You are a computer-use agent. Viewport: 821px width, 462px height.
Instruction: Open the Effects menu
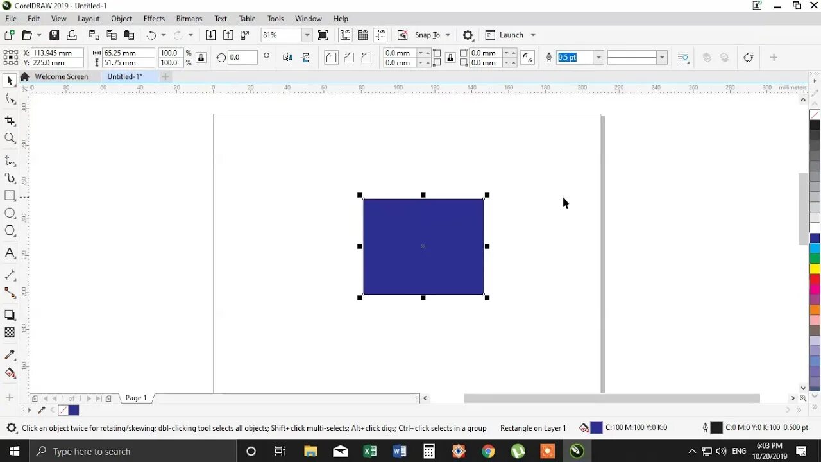pyautogui.click(x=154, y=19)
